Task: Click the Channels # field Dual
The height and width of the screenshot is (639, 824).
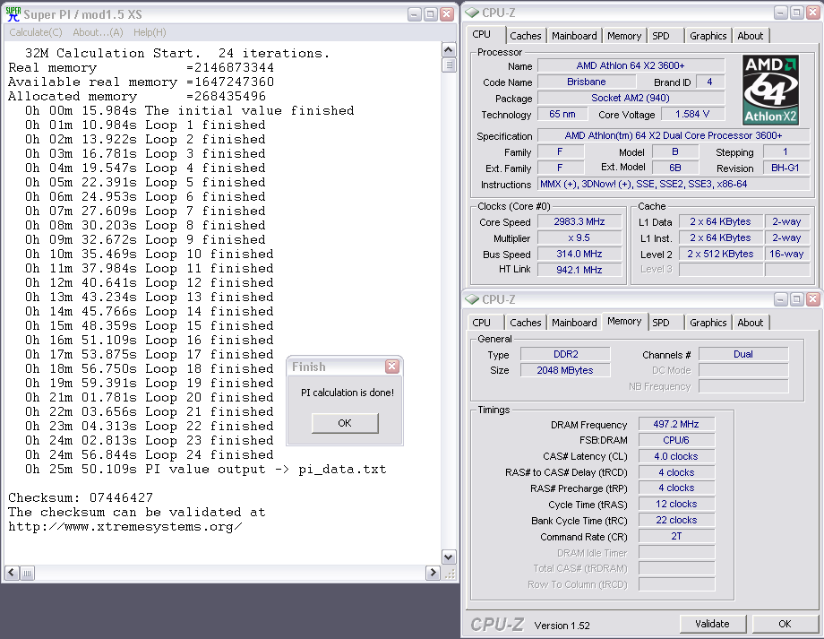Action: tap(743, 354)
